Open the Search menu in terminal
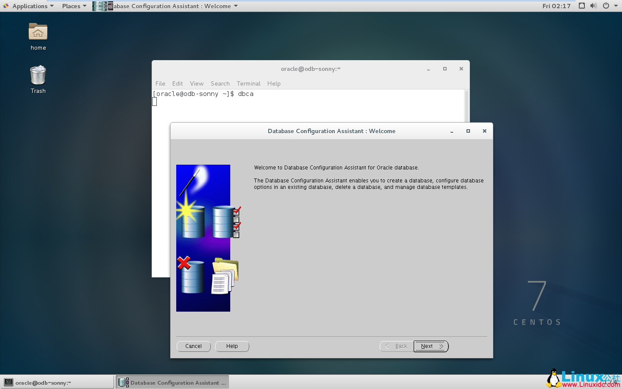Viewport: 622px width, 389px height. (x=220, y=83)
